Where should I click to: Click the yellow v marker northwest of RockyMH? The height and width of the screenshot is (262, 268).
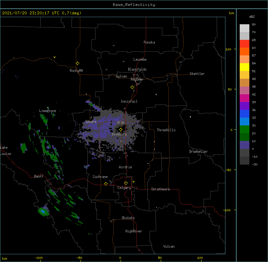[54, 57]
